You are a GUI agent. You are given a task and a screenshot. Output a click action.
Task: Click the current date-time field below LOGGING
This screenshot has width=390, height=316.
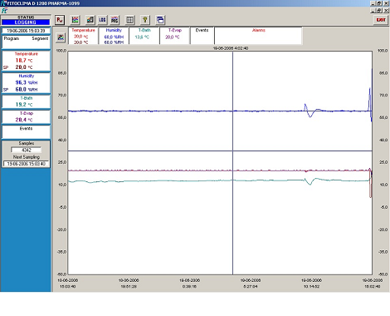tap(26, 31)
